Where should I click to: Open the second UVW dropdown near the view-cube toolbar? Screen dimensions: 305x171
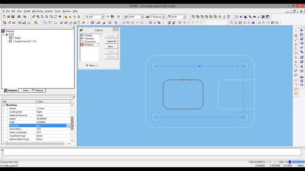click(x=184, y=17)
